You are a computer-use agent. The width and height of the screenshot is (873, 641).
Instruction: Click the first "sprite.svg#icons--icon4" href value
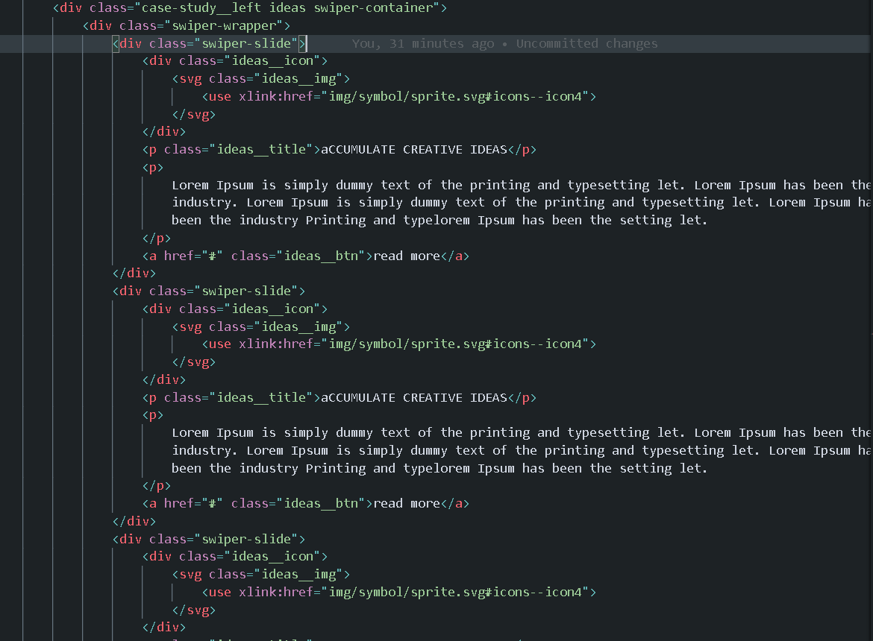point(455,96)
